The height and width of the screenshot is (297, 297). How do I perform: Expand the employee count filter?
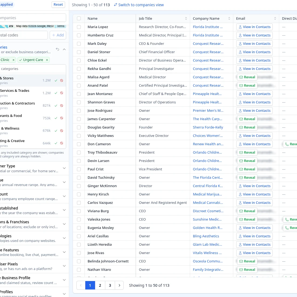pos(65,196)
